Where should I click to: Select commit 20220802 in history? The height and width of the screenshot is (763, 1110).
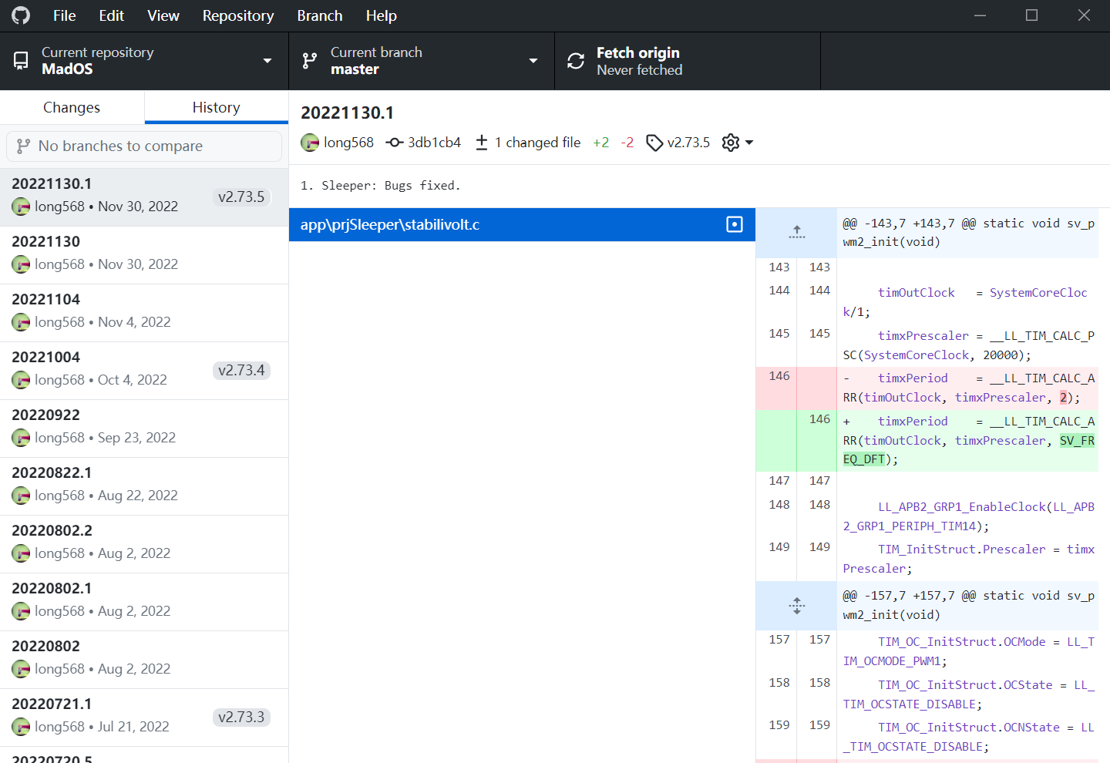click(144, 660)
